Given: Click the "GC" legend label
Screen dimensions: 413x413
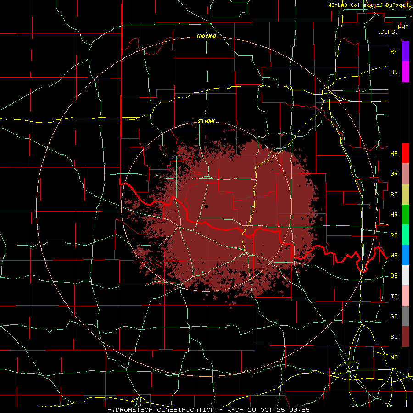Looking at the screenshot, I should click(x=394, y=317).
